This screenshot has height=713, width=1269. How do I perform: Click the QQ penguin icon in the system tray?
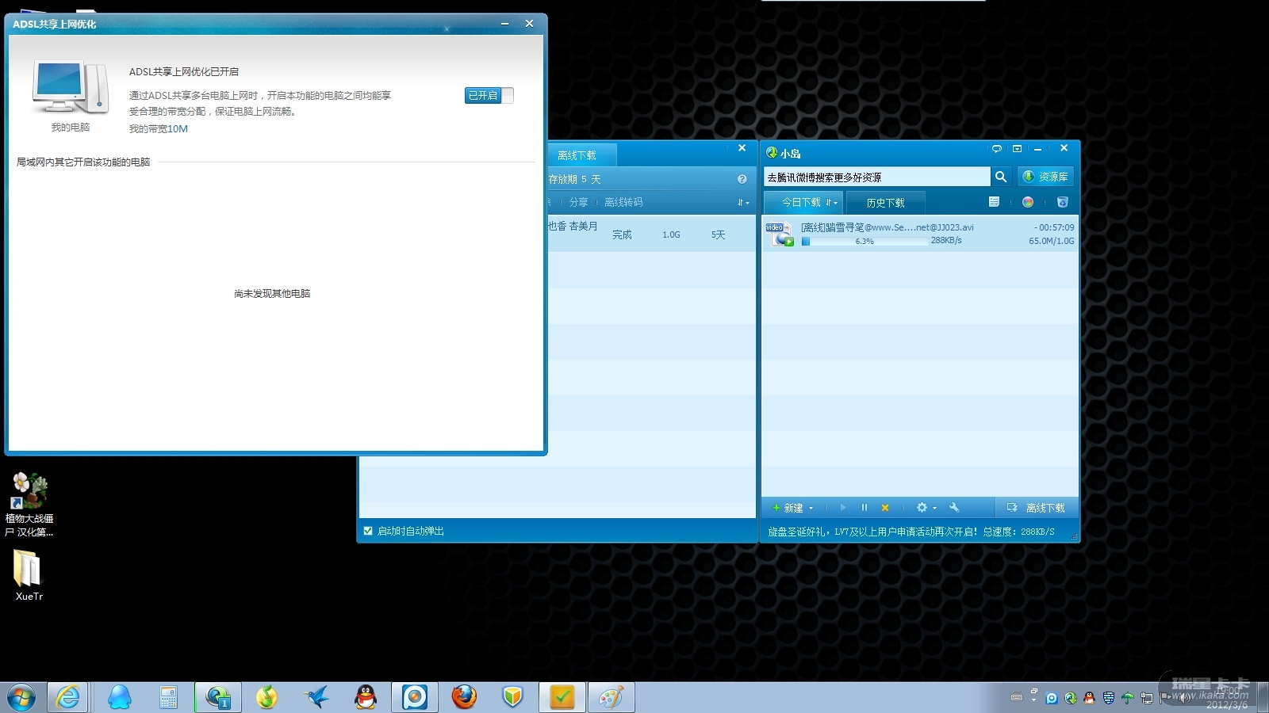[1089, 698]
